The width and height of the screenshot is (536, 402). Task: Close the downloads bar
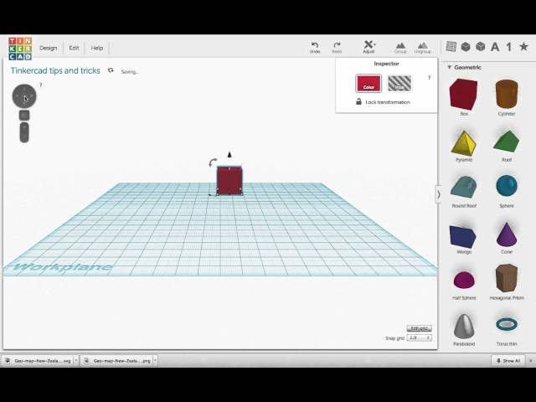pos(530,361)
